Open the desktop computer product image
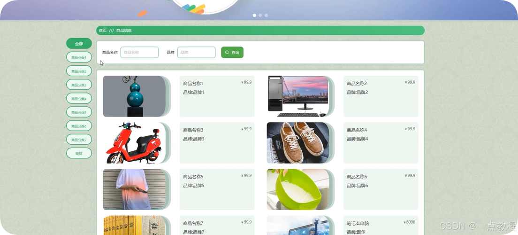Viewport: 518px width, 235px height. (x=298, y=96)
